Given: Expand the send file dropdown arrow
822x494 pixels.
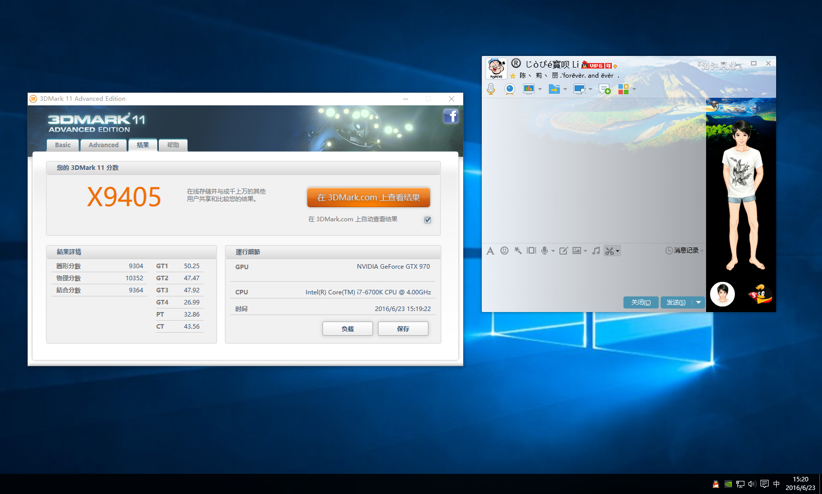Looking at the screenshot, I should (x=565, y=90).
